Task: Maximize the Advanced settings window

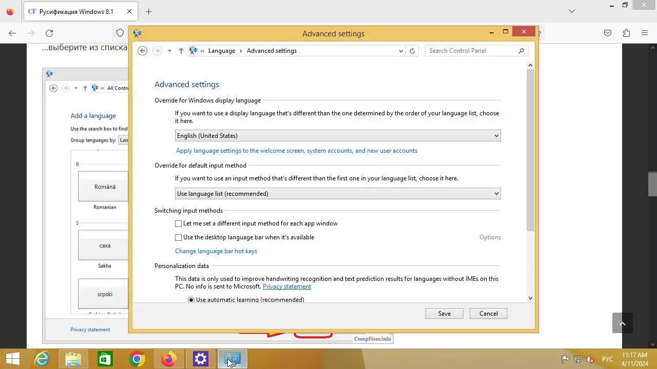Action: 506,32
